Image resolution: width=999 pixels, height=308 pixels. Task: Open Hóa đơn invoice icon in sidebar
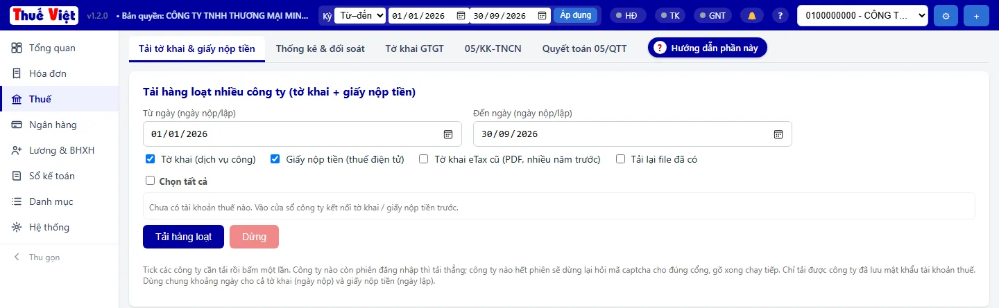click(17, 73)
